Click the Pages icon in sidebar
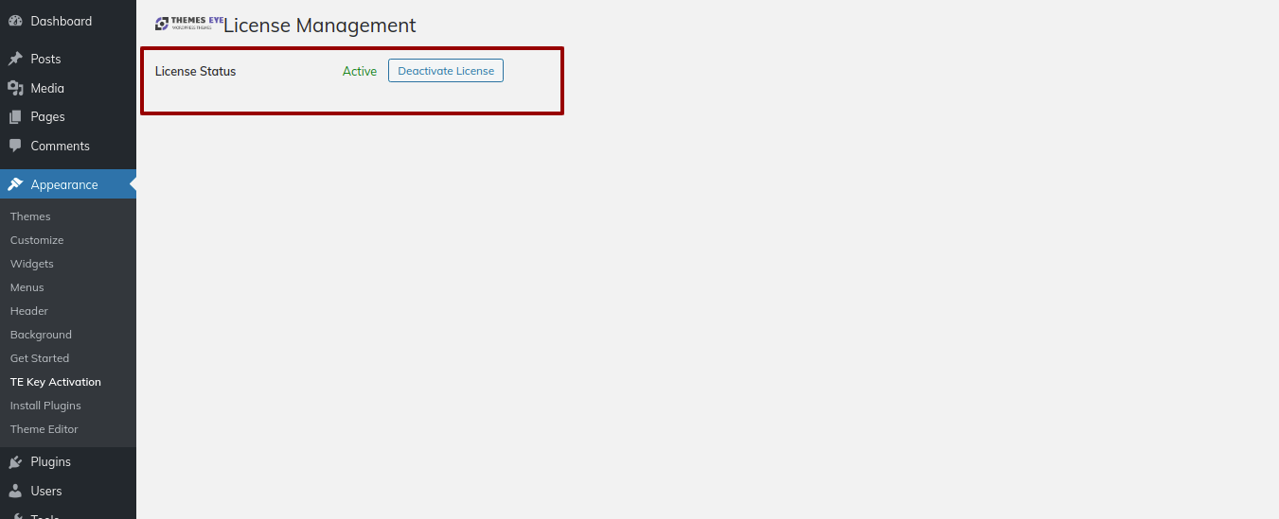This screenshot has width=1279, height=519. tap(15, 117)
